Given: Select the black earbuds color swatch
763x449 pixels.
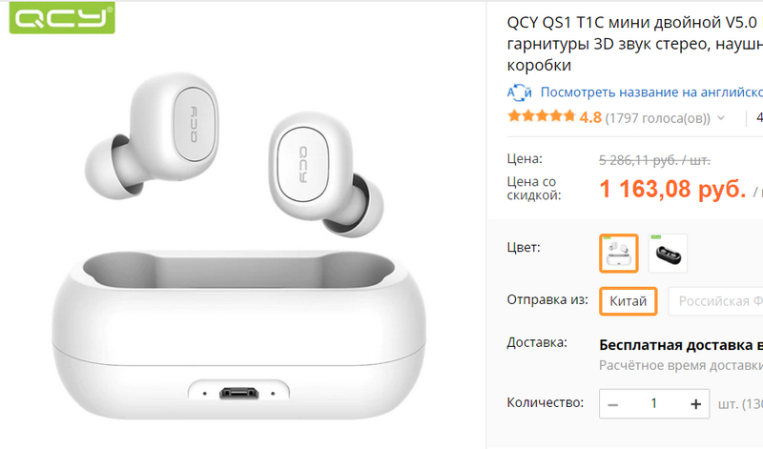Looking at the screenshot, I should pyautogui.click(x=668, y=253).
